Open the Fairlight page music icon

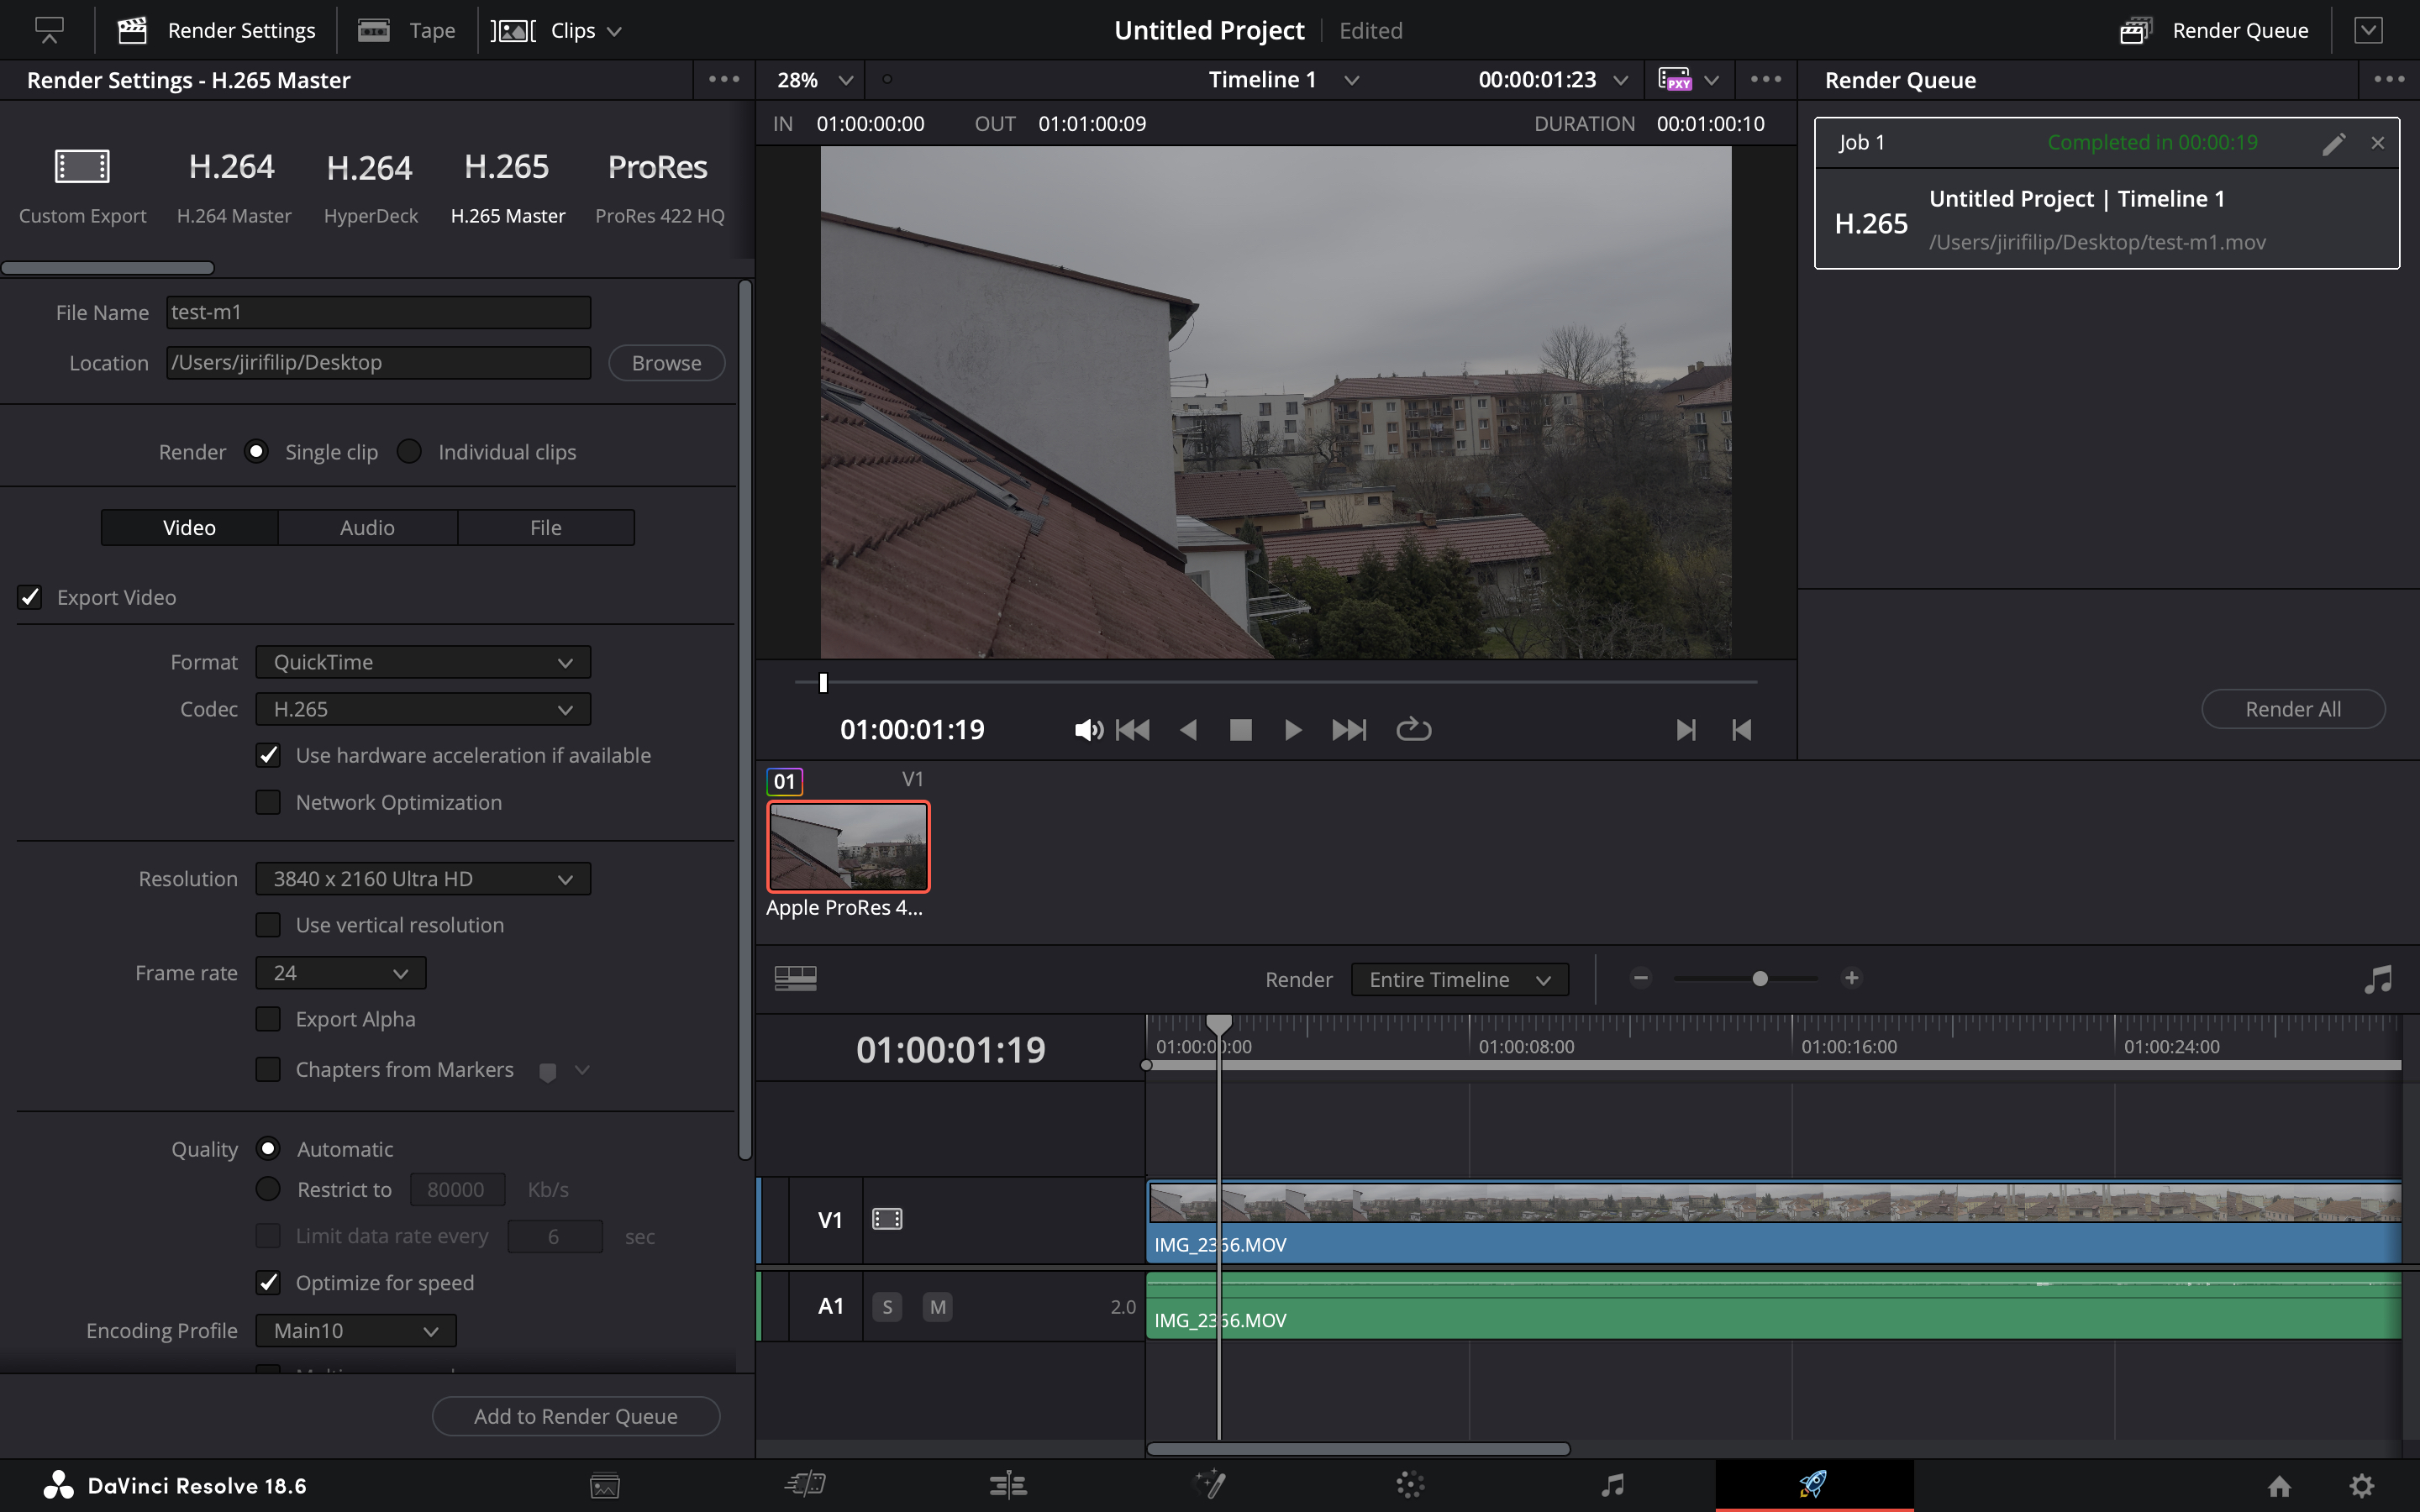[1612, 1485]
